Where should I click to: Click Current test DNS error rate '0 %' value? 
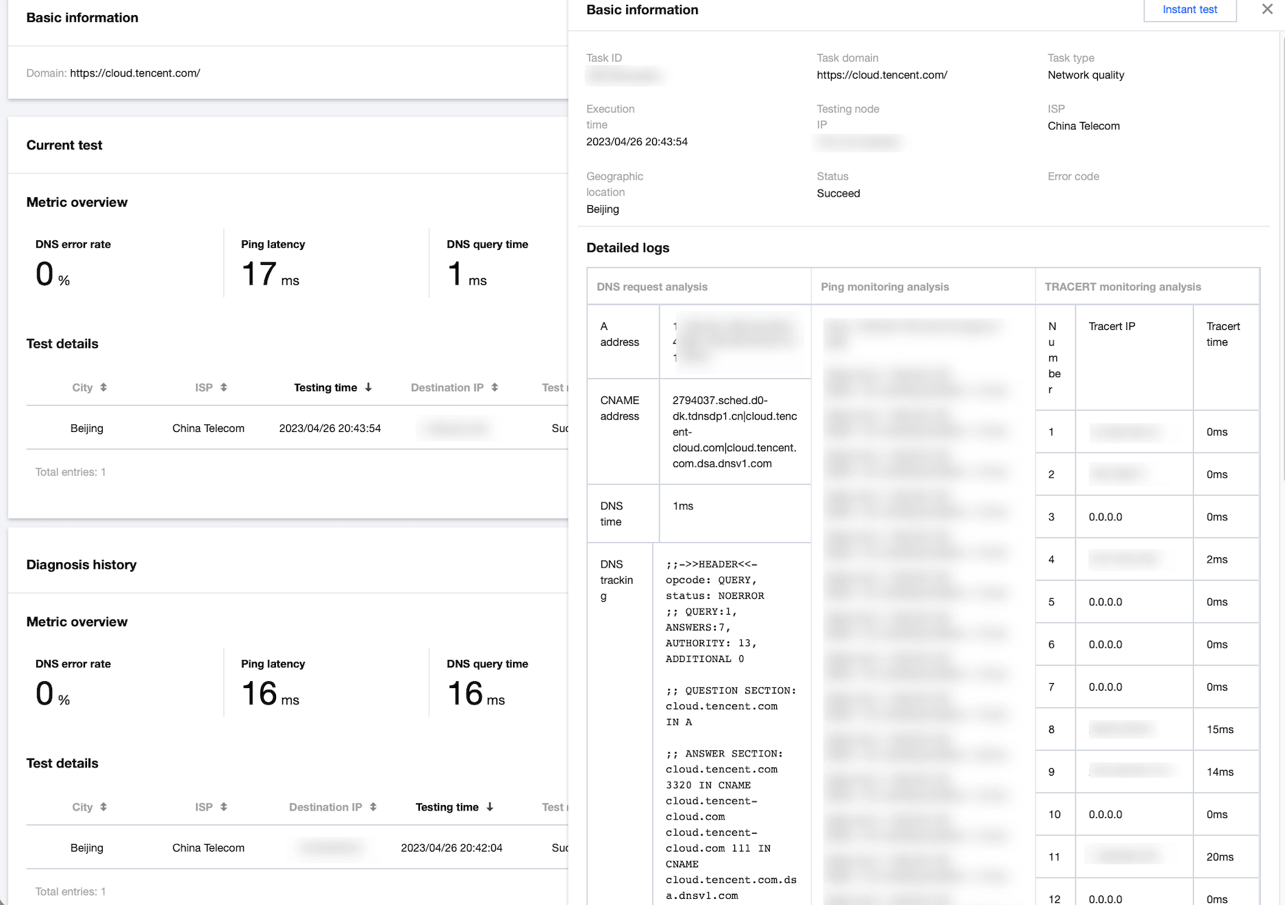(53, 274)
